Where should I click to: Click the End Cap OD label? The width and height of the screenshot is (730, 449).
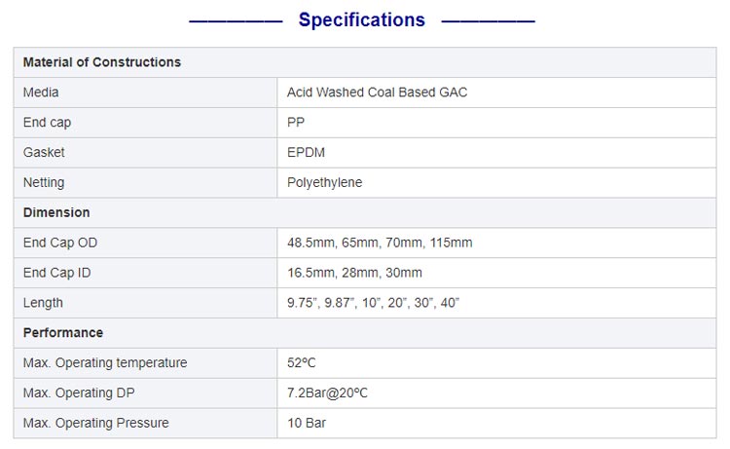tap(60, 243)
